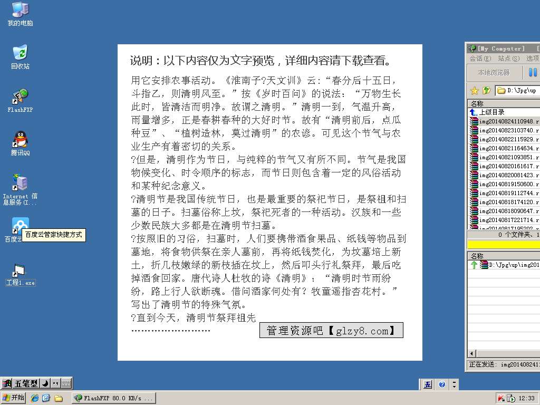540x405 pixels.
Task: Click the FlashFXP My Computer title icon
Action: pyautogui.click(x=472, y=48)
